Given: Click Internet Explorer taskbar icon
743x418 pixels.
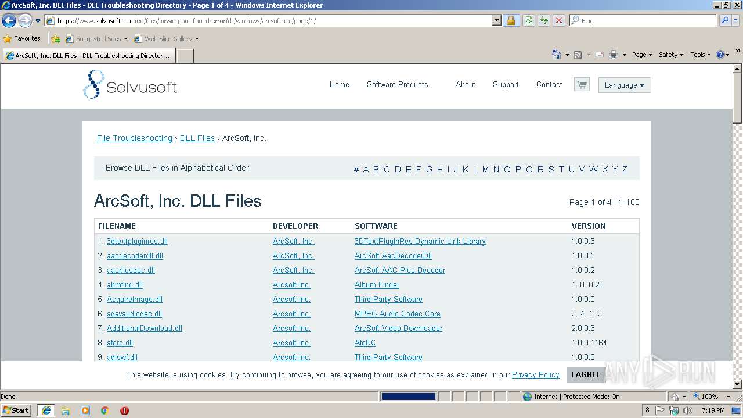Looking at the screenshot, I should [46, 410].
